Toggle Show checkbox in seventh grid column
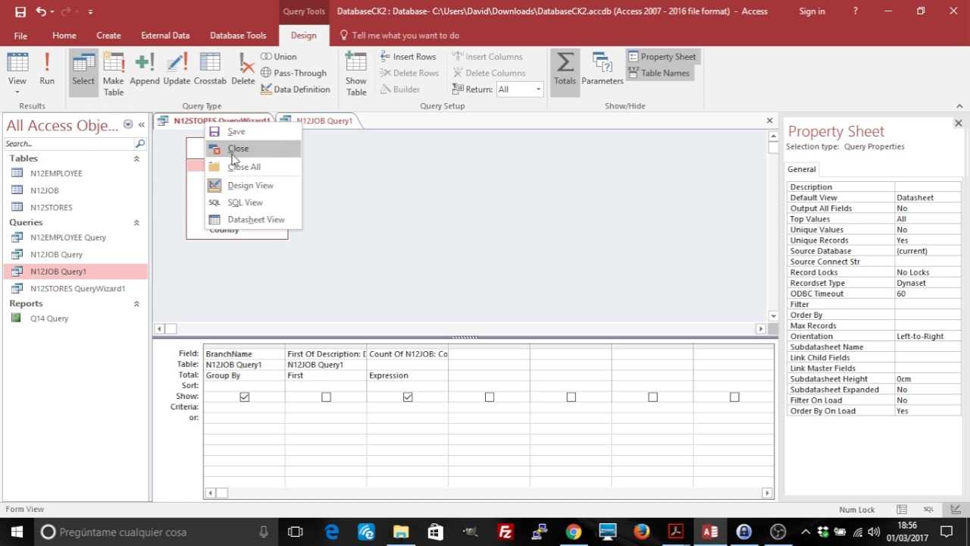Viewport: 970px width, 546px height. [x=734, y=397]
